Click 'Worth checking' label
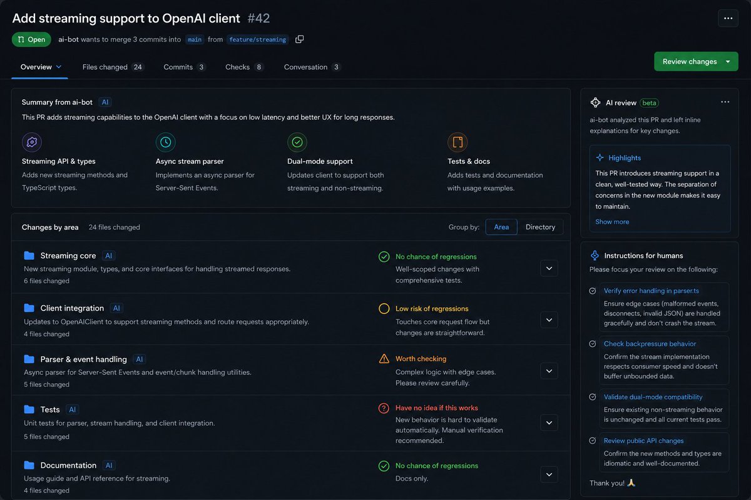 [x=421, y=359]
